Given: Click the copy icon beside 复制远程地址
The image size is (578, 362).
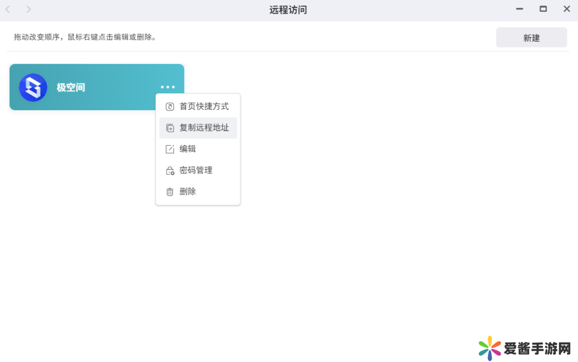Looking at the screenshot, I should click(x=170, y=128).
